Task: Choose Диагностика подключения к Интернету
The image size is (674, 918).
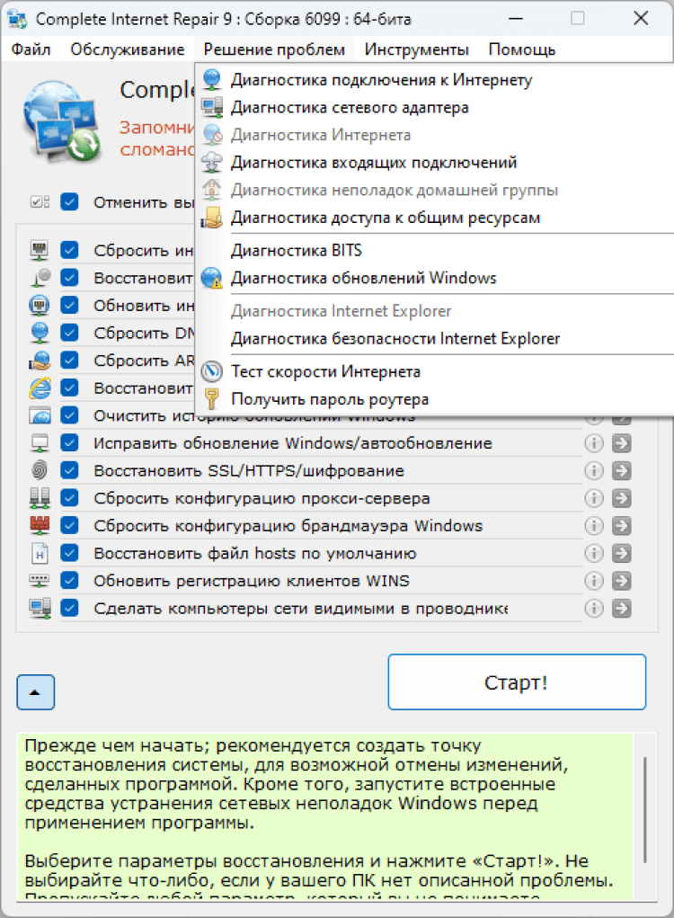Action: (x=435, y=80)
